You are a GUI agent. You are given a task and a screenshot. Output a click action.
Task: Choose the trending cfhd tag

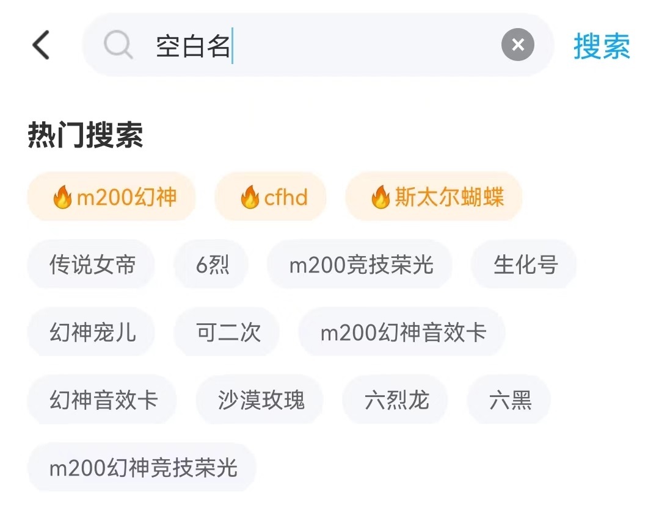(271, 198)
